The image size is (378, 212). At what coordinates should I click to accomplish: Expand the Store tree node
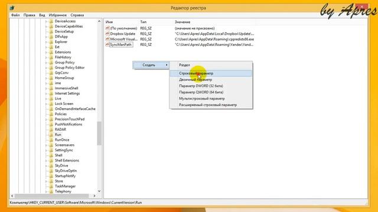(46, 181)
